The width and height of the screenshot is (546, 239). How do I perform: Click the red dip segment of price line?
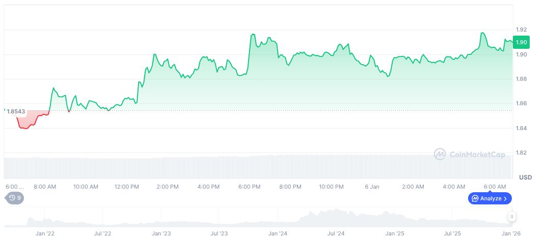pos(25,127)
